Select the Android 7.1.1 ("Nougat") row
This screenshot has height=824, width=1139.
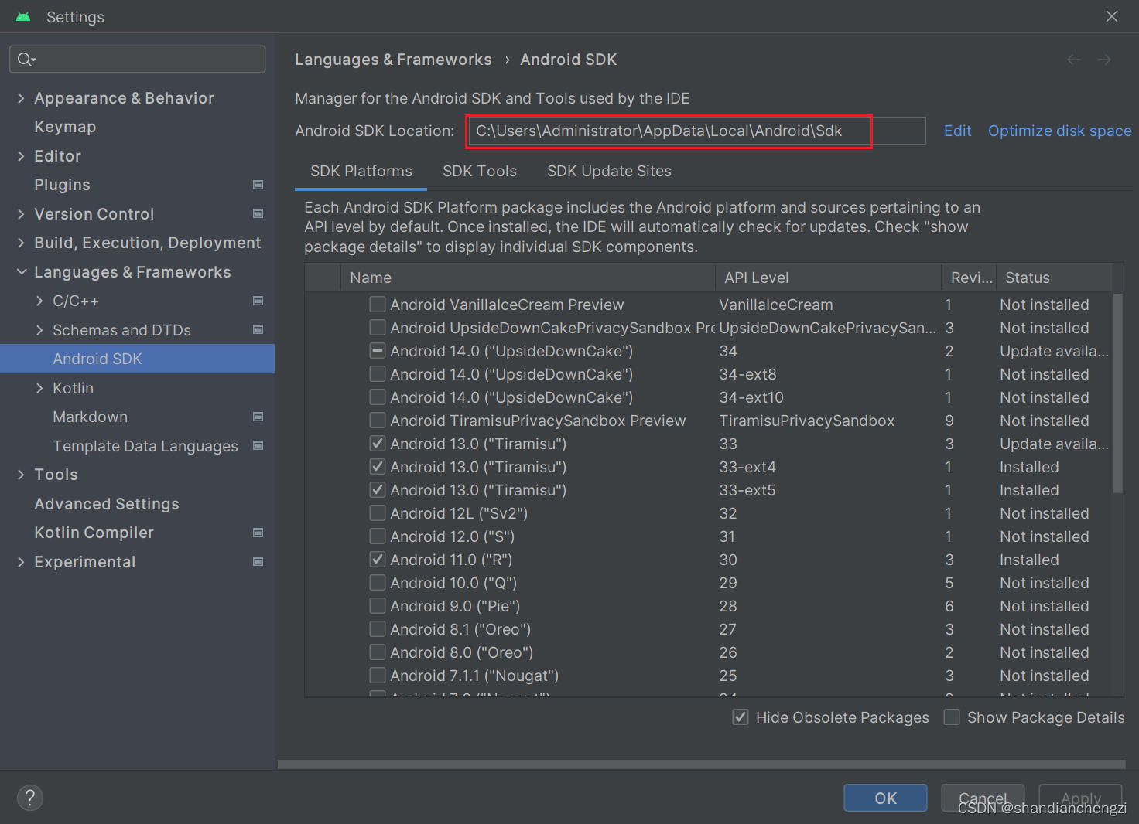tap(708, 676)
